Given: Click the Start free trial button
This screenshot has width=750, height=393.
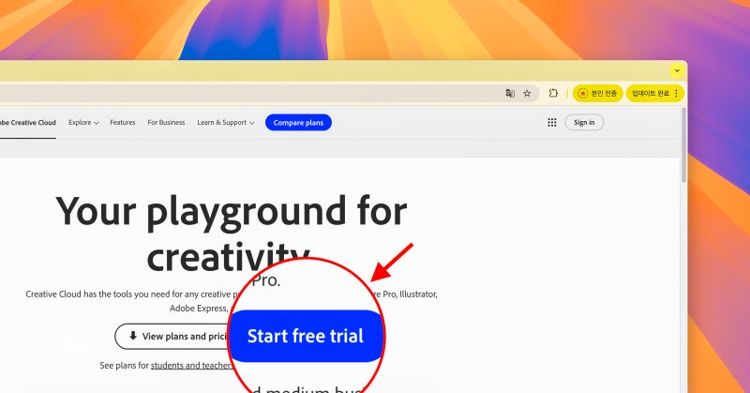Looking at the screenshot, I should [306, 336].
